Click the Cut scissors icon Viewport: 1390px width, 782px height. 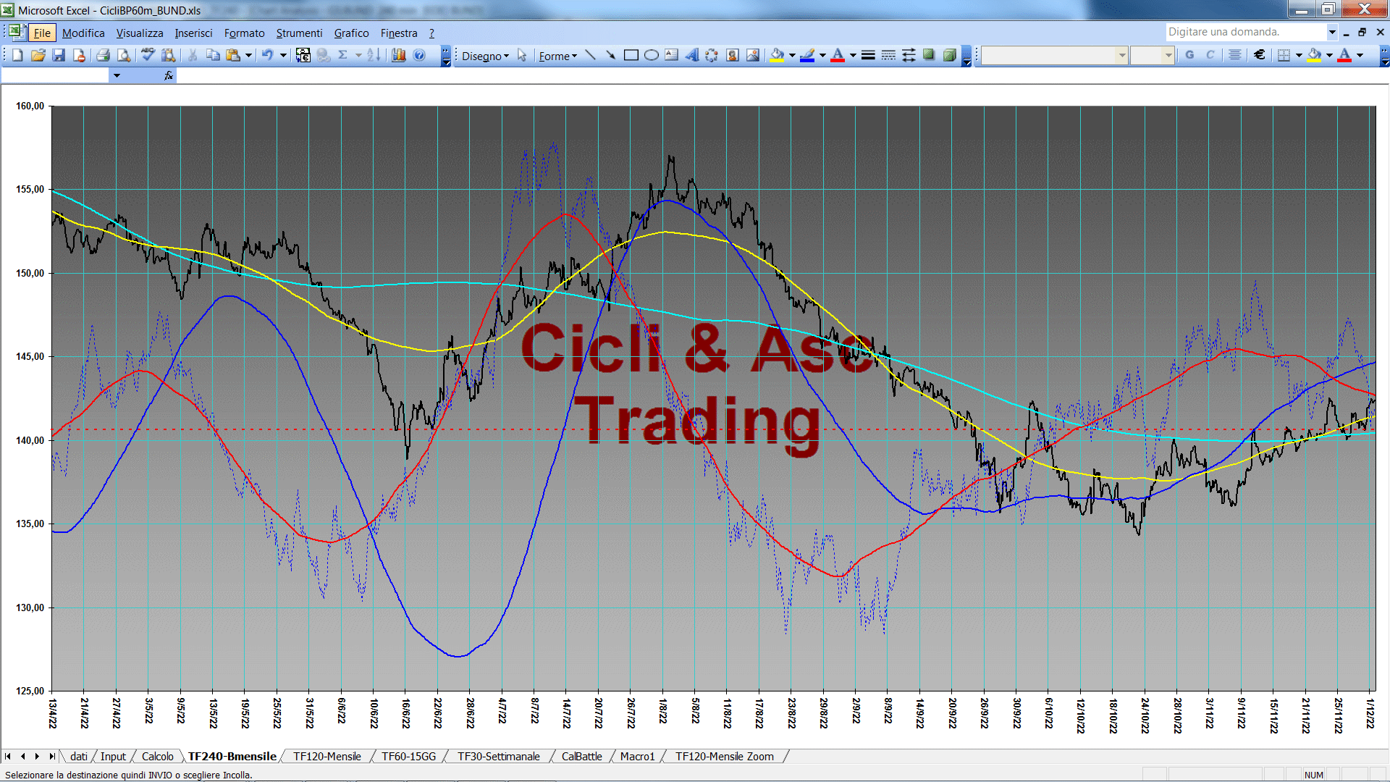click(193, 55)
